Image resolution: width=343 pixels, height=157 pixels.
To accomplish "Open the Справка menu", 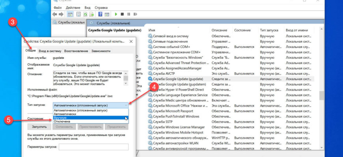I will point(101,7).
